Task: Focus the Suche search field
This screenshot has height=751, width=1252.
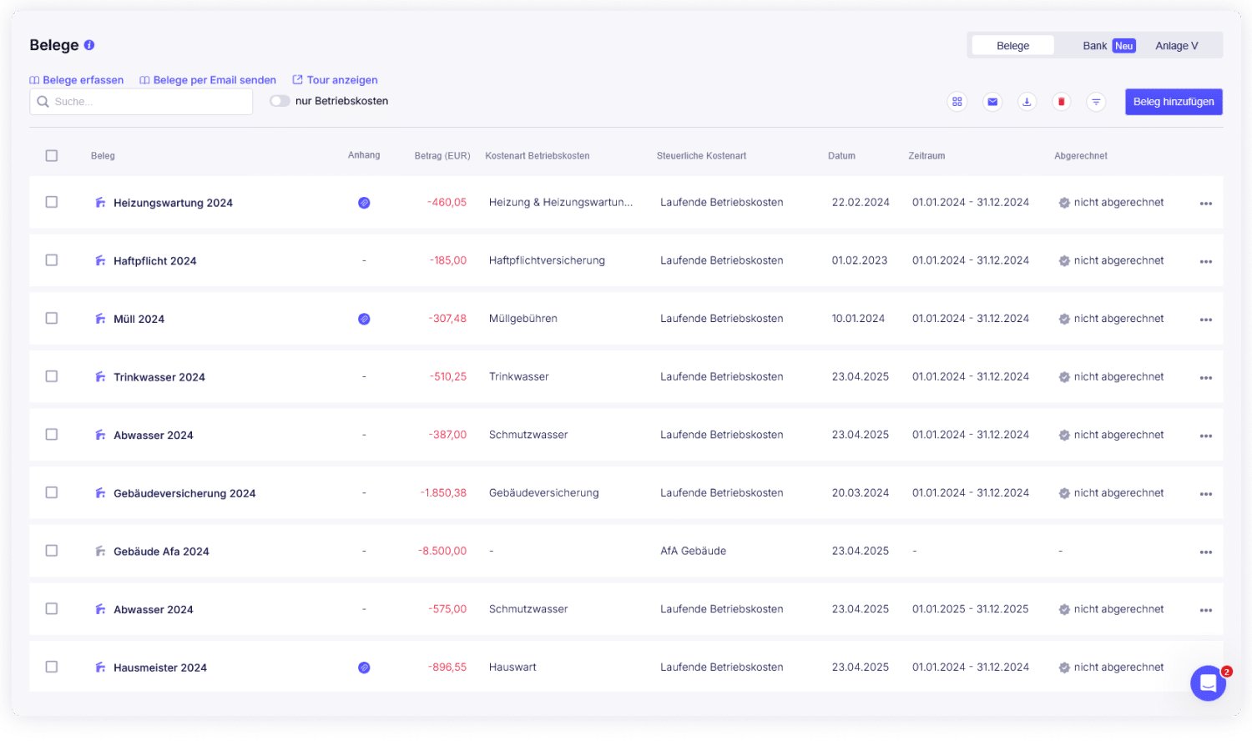Action: [x=141, y=102]
